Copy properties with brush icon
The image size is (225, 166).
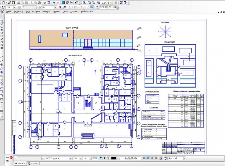pyautogui.click(x=45, y=3)
